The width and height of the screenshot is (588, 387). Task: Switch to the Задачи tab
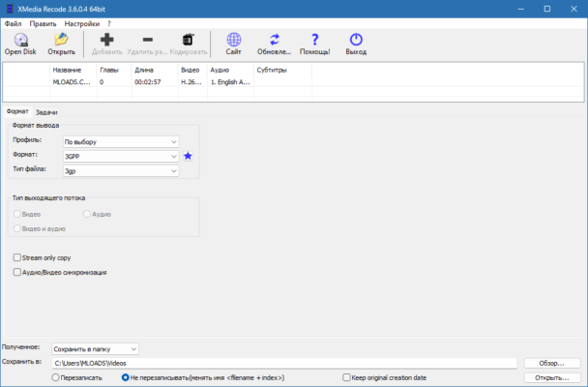click(46, 112)
